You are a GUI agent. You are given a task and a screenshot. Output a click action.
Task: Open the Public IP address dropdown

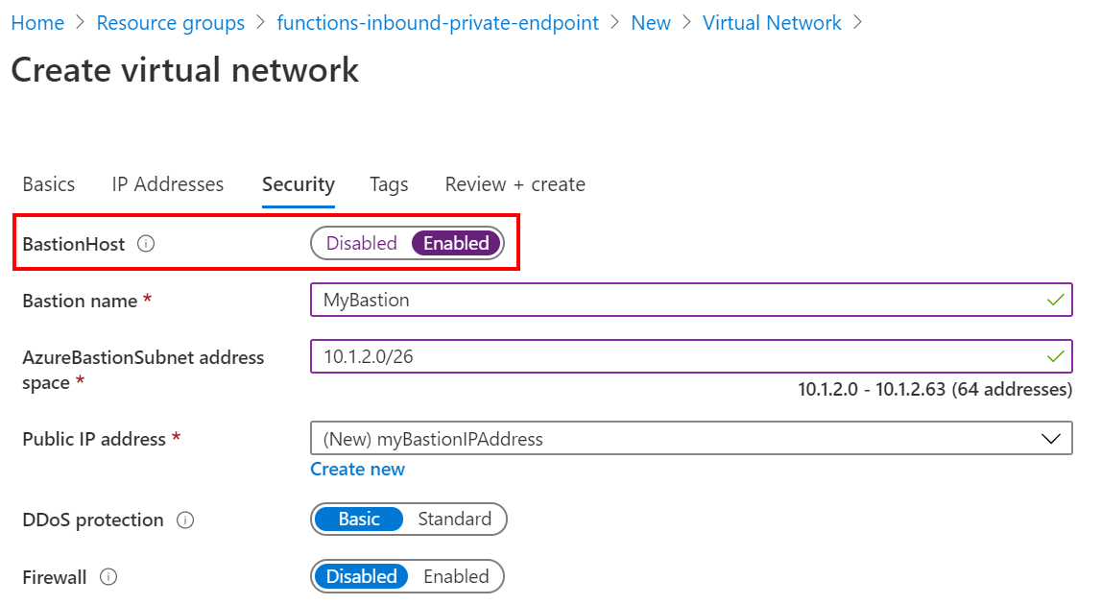coord(691,439)
